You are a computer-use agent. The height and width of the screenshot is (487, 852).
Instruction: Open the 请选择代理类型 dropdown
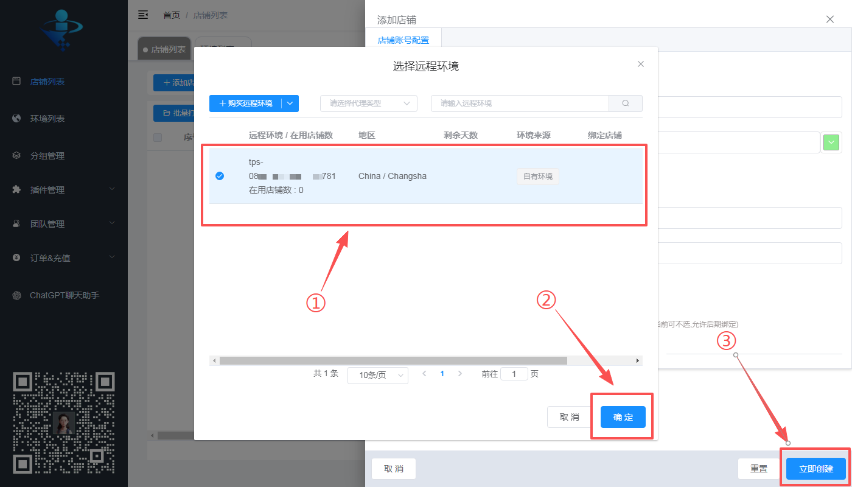coord(368,103)
